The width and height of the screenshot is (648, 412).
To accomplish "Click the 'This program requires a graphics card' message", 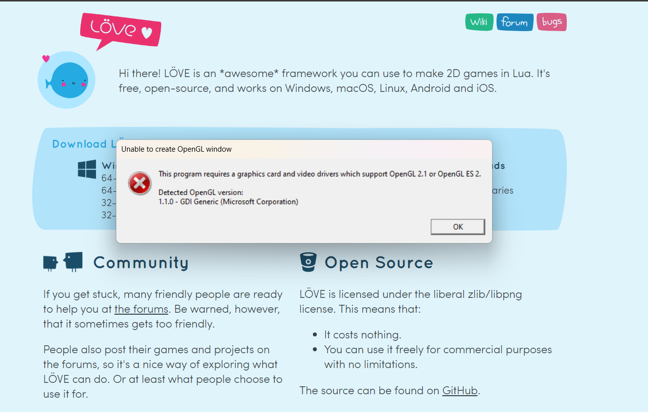I will pos(319,174).
